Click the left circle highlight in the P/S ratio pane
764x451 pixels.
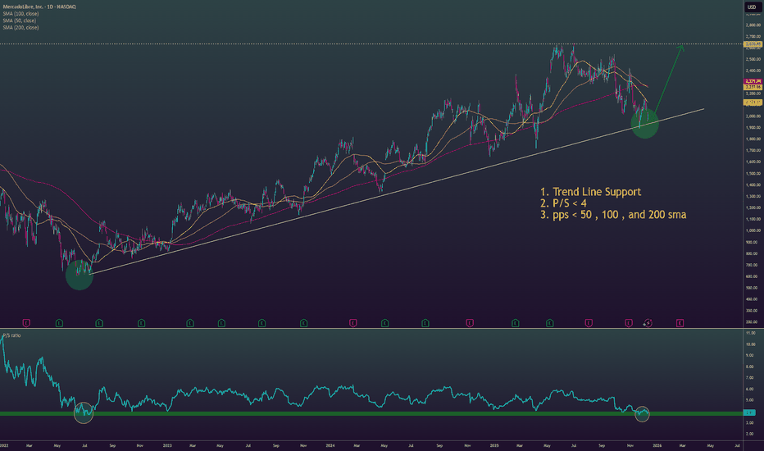coord(83,412)
